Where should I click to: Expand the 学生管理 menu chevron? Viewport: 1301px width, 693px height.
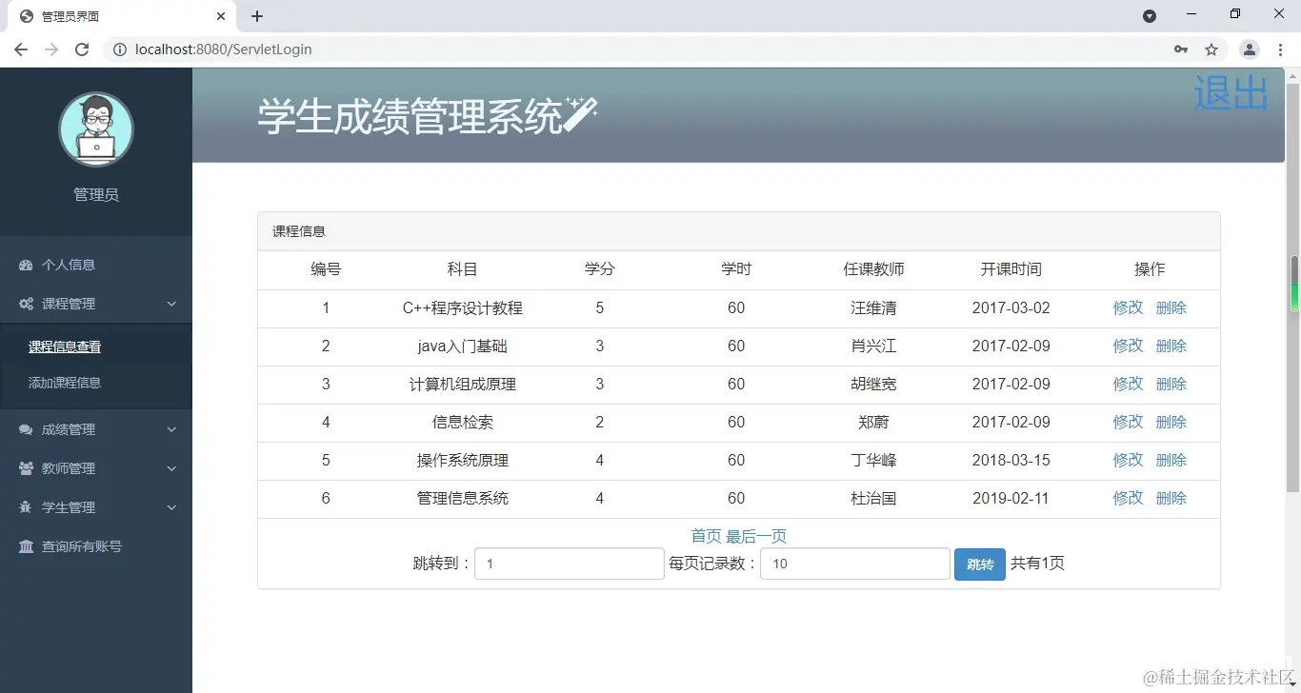[171, 507]
